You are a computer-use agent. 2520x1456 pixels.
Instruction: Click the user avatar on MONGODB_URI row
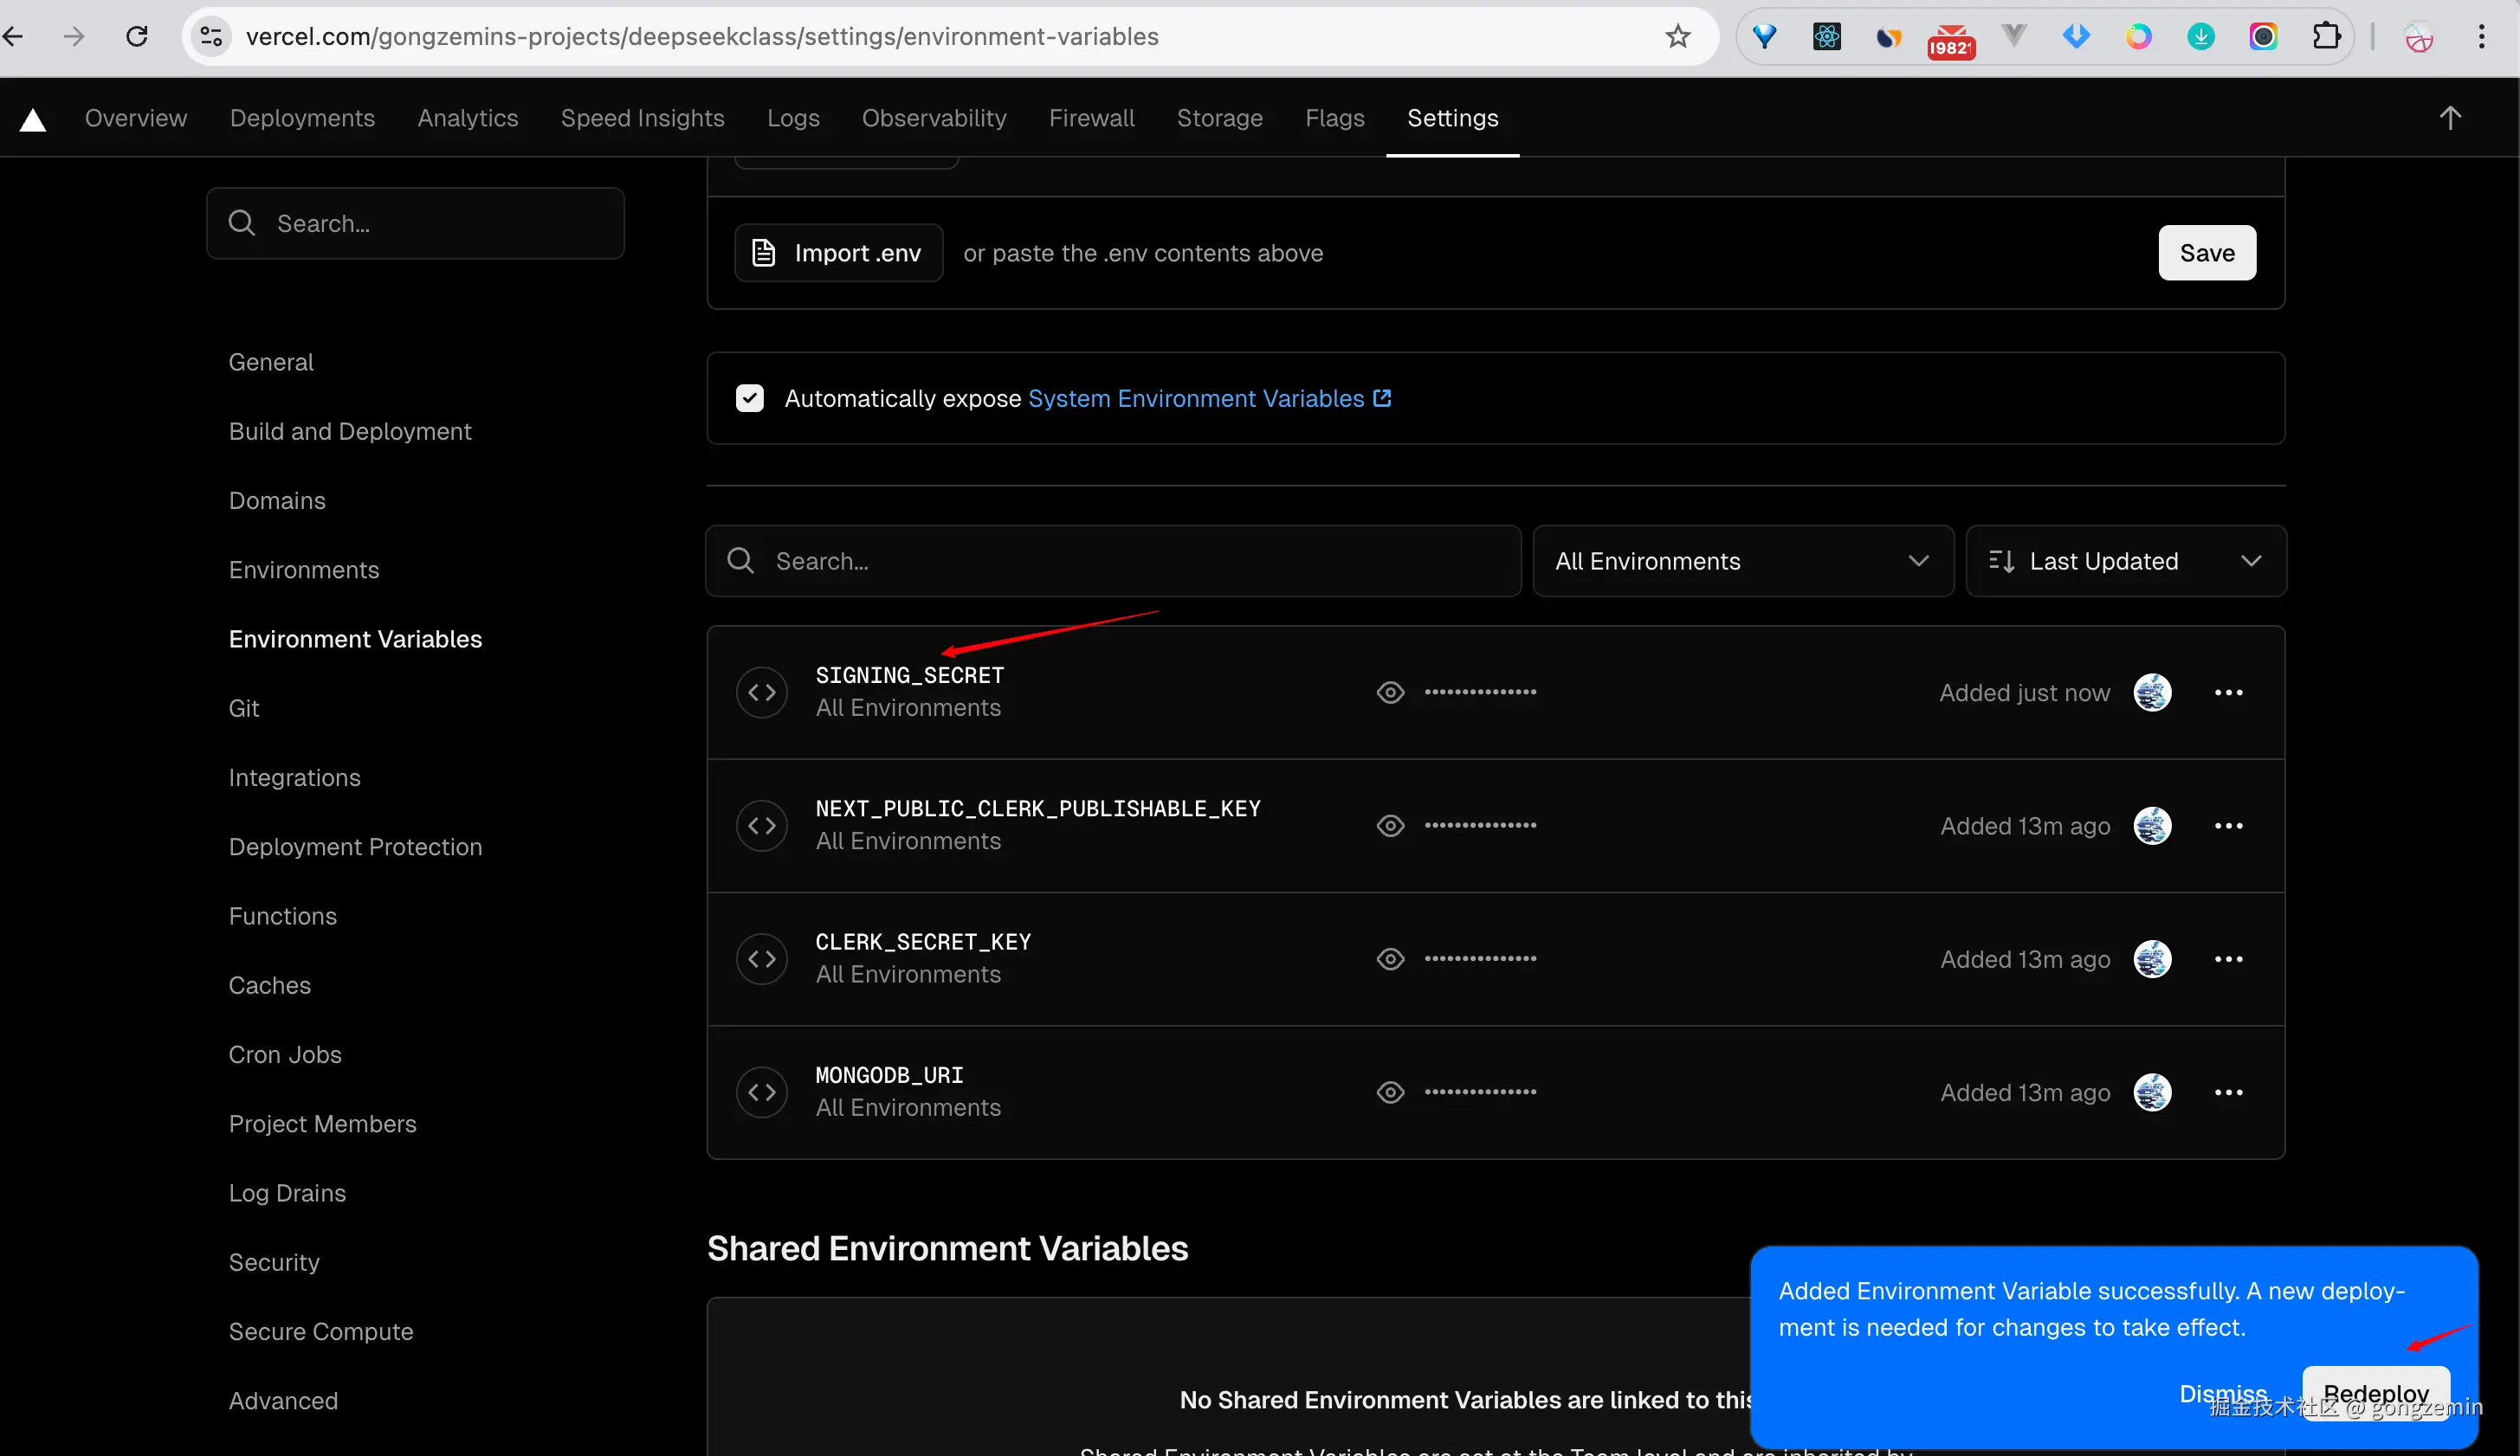2152,1092
